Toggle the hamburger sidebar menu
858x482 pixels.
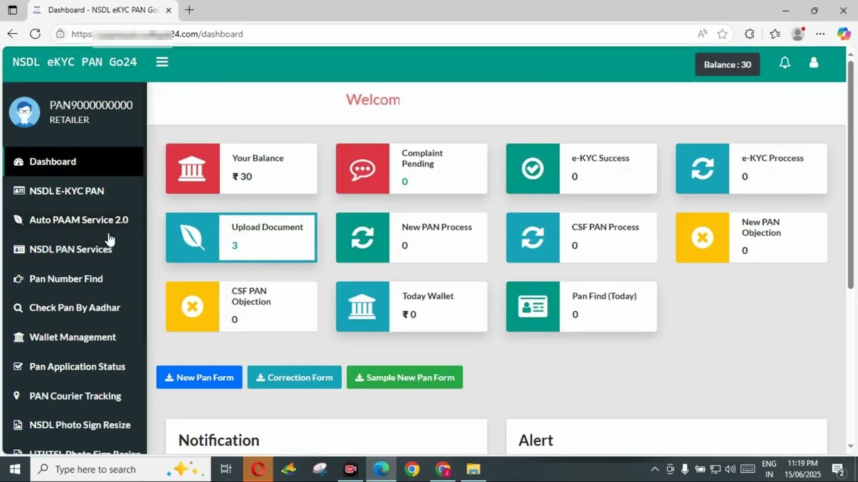click(x=162, y=62)
